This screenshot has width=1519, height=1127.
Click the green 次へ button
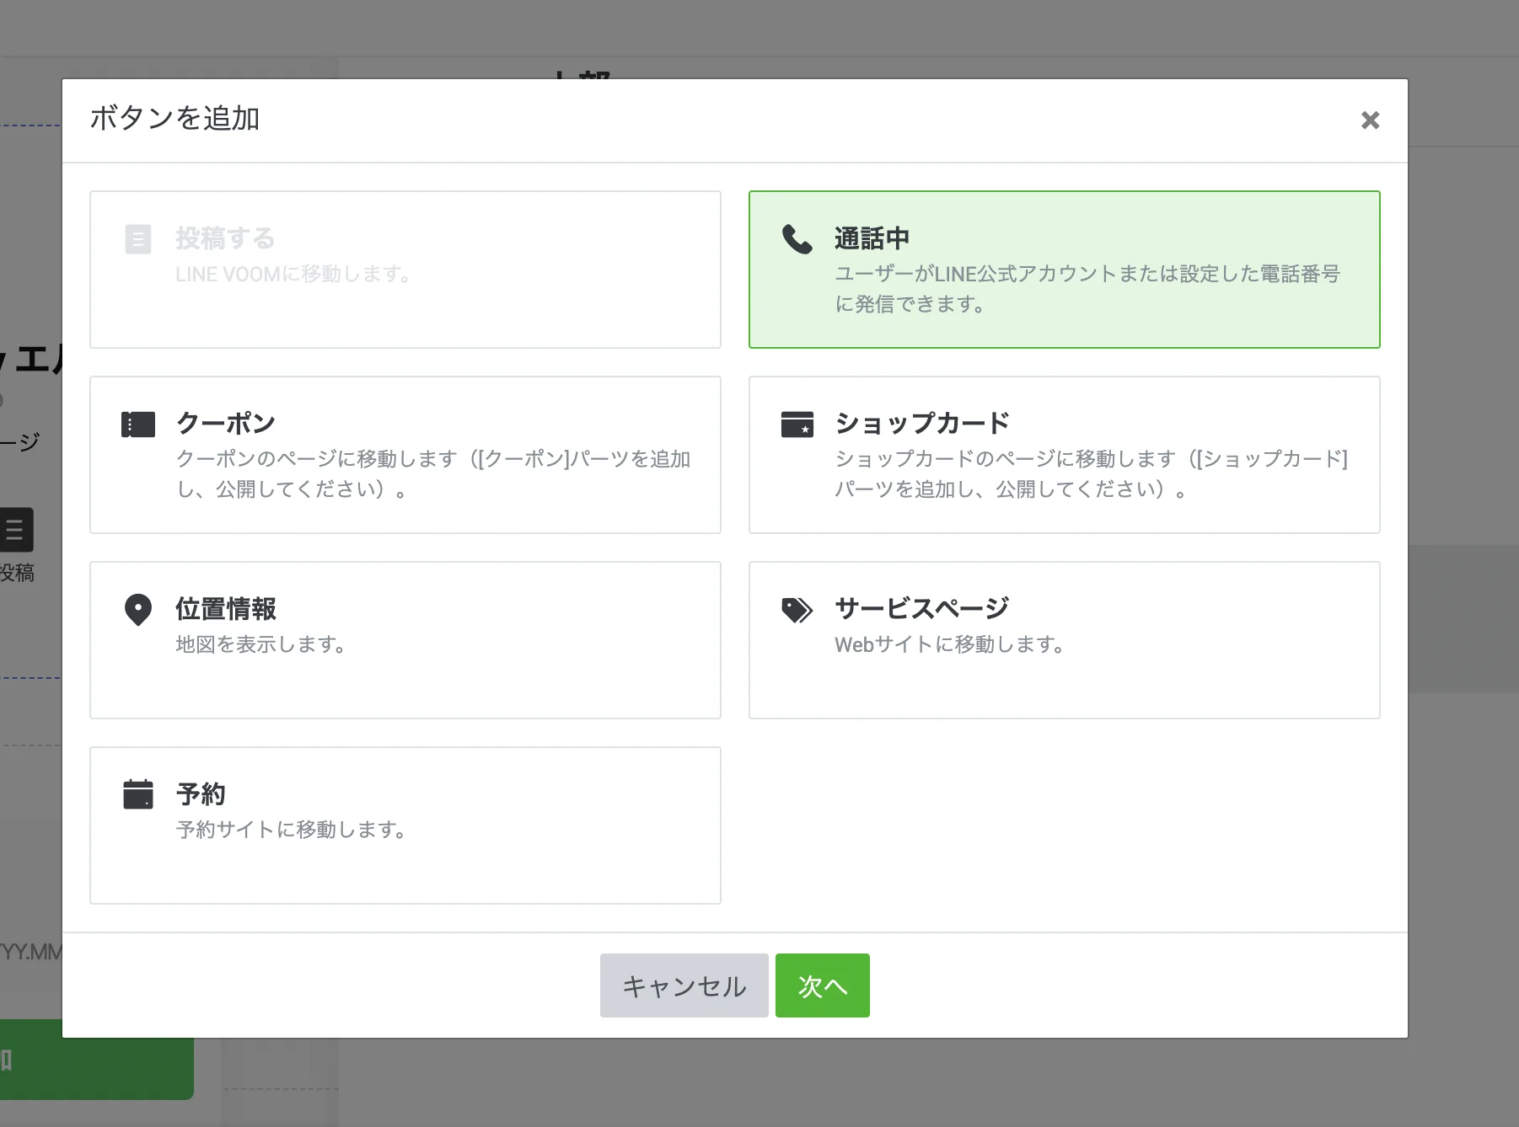coord(822,985)
